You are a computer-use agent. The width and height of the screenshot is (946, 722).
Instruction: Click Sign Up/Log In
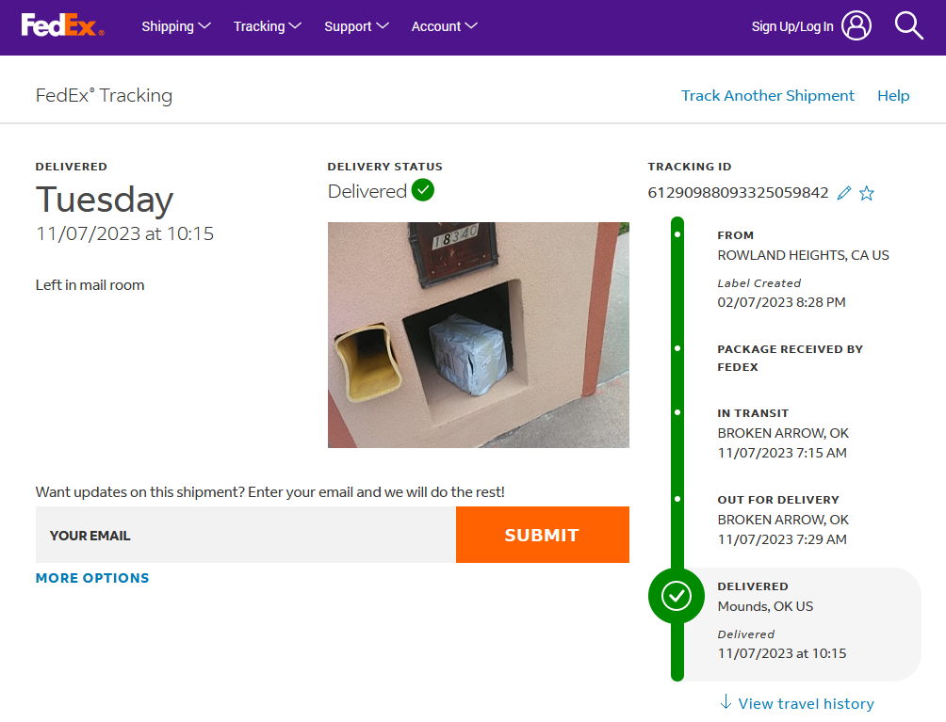(x=792, y=26)
